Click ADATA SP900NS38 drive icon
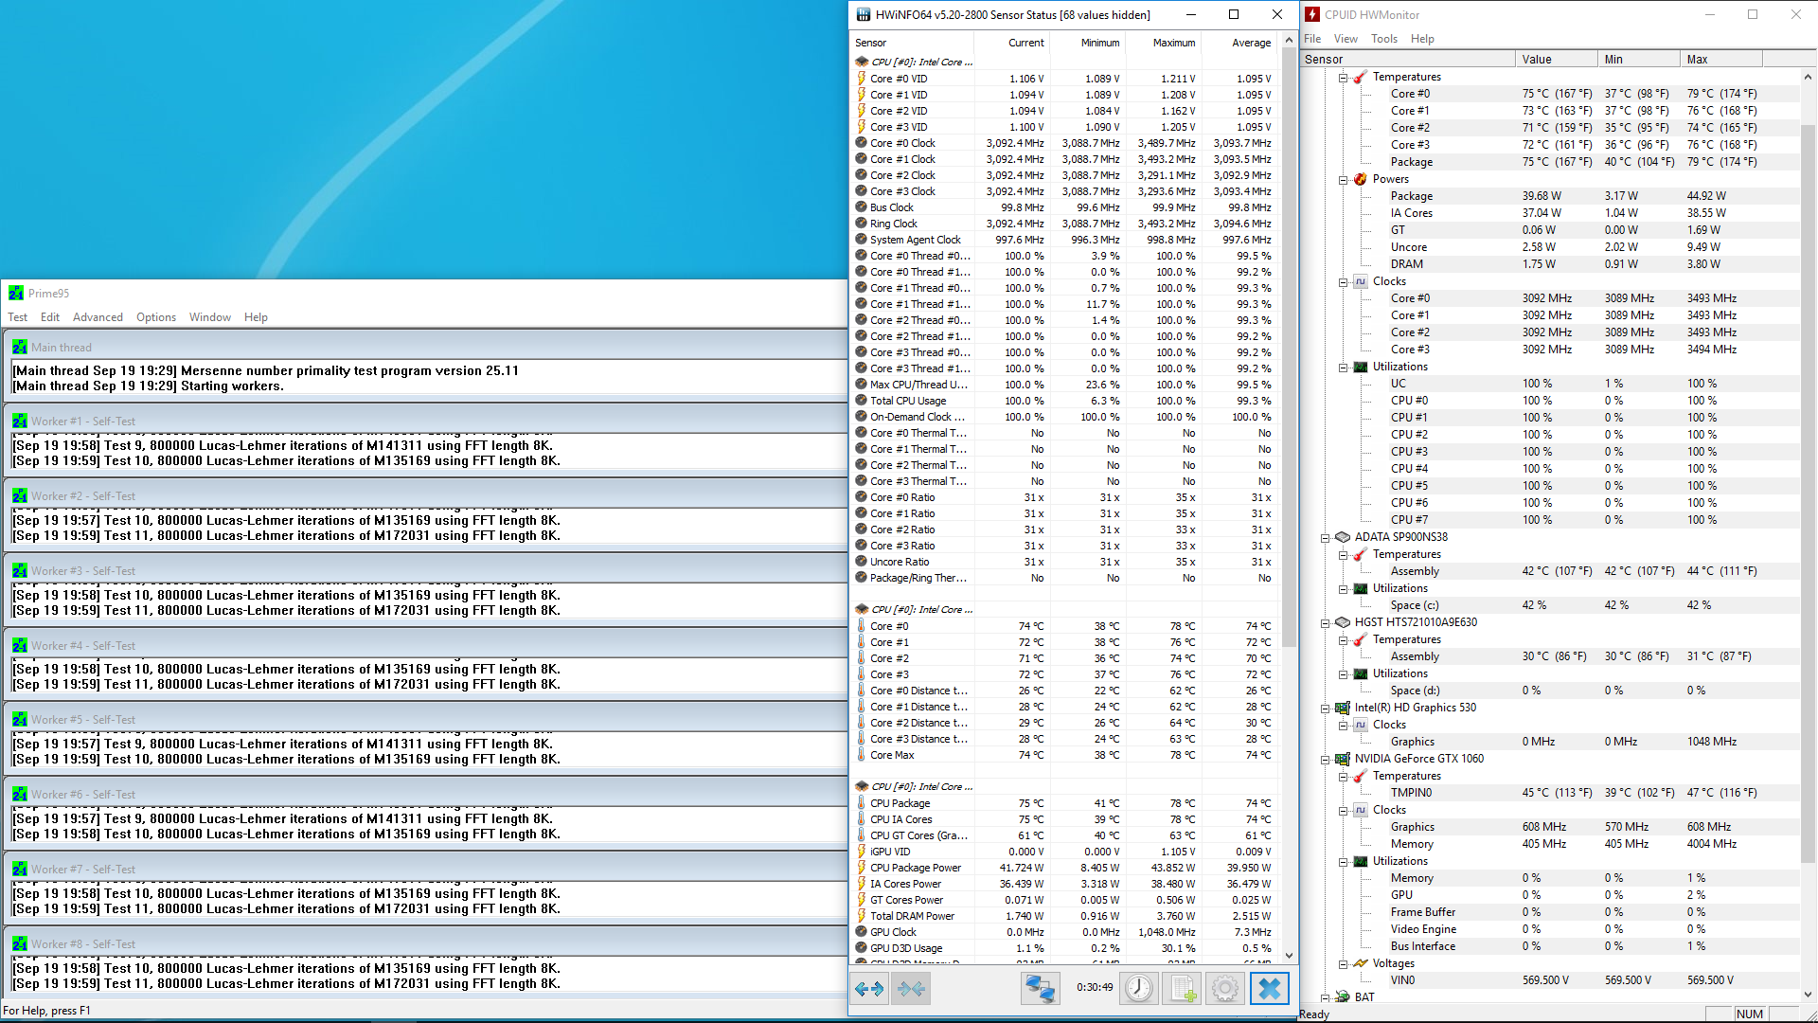The height and width of the screenshot is (1023, 1818). [x=1343, y=537]
